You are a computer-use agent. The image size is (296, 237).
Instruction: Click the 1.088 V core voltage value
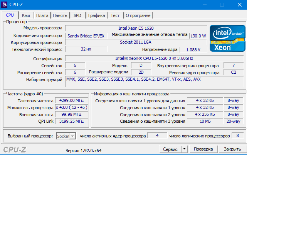(193, 50)
